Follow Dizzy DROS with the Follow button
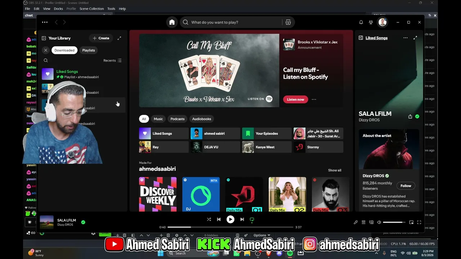 pos(406,186)
